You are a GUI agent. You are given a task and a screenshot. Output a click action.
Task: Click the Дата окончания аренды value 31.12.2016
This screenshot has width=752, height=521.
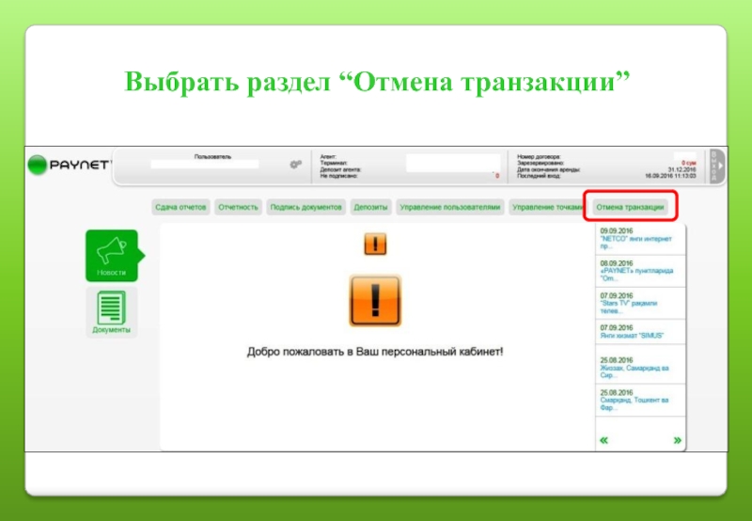(x=681, y=170)
